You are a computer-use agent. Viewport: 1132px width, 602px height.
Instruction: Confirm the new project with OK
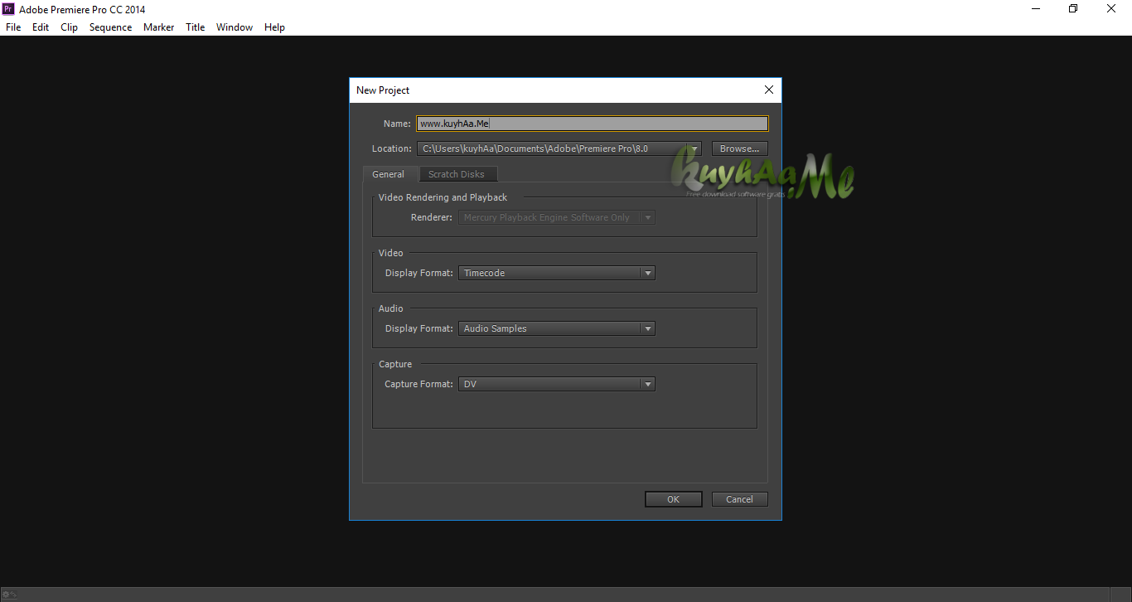pos(673,499)
